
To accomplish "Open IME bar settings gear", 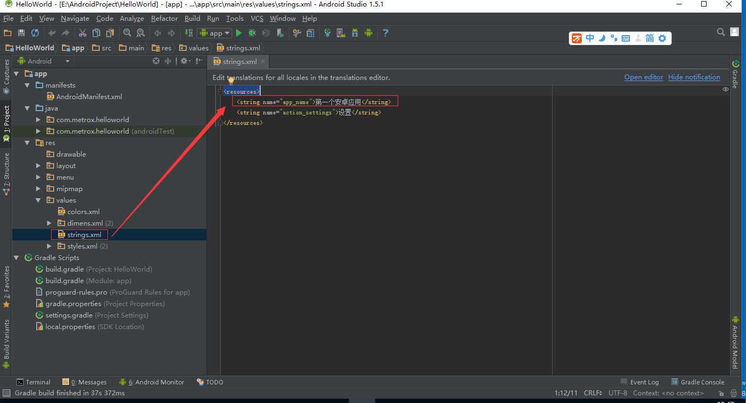I will (662, 38).
